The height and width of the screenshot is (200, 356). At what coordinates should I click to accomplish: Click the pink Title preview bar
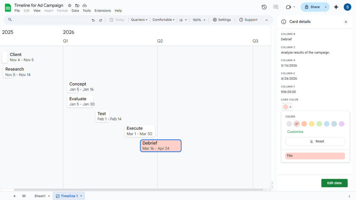[315, 156]
